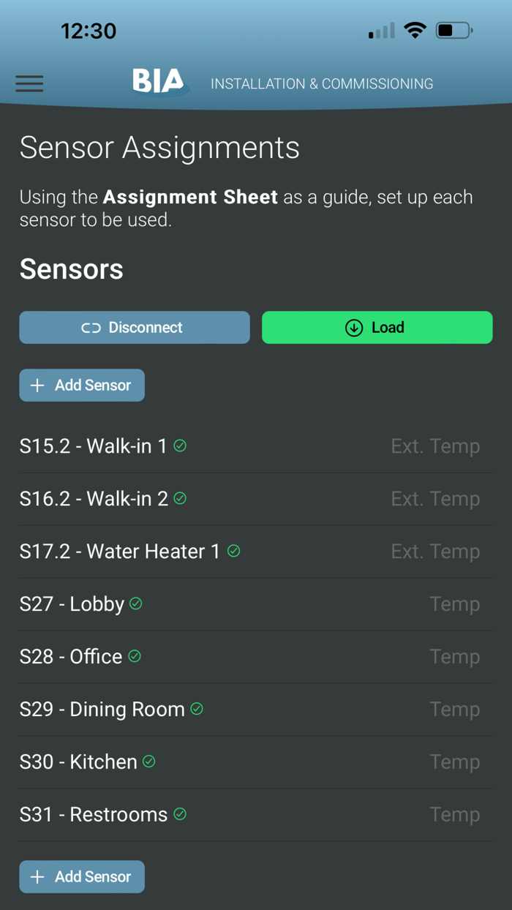The width and height of the screenshot is (512, 910).
Task: Open the hamburger navigation menu
Action: pos(29,83)
